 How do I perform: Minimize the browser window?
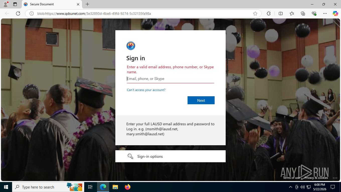coord(312,4)
